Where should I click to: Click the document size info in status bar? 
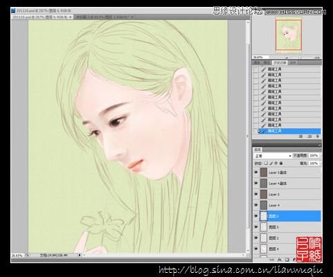(54, 256)
